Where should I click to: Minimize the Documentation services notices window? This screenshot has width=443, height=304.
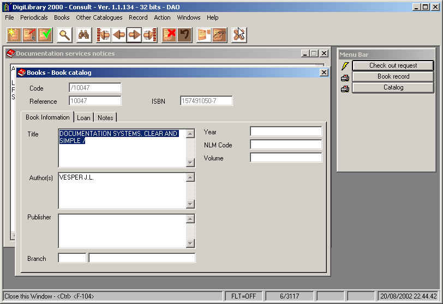pyautogui.click(x=304, y=53)
